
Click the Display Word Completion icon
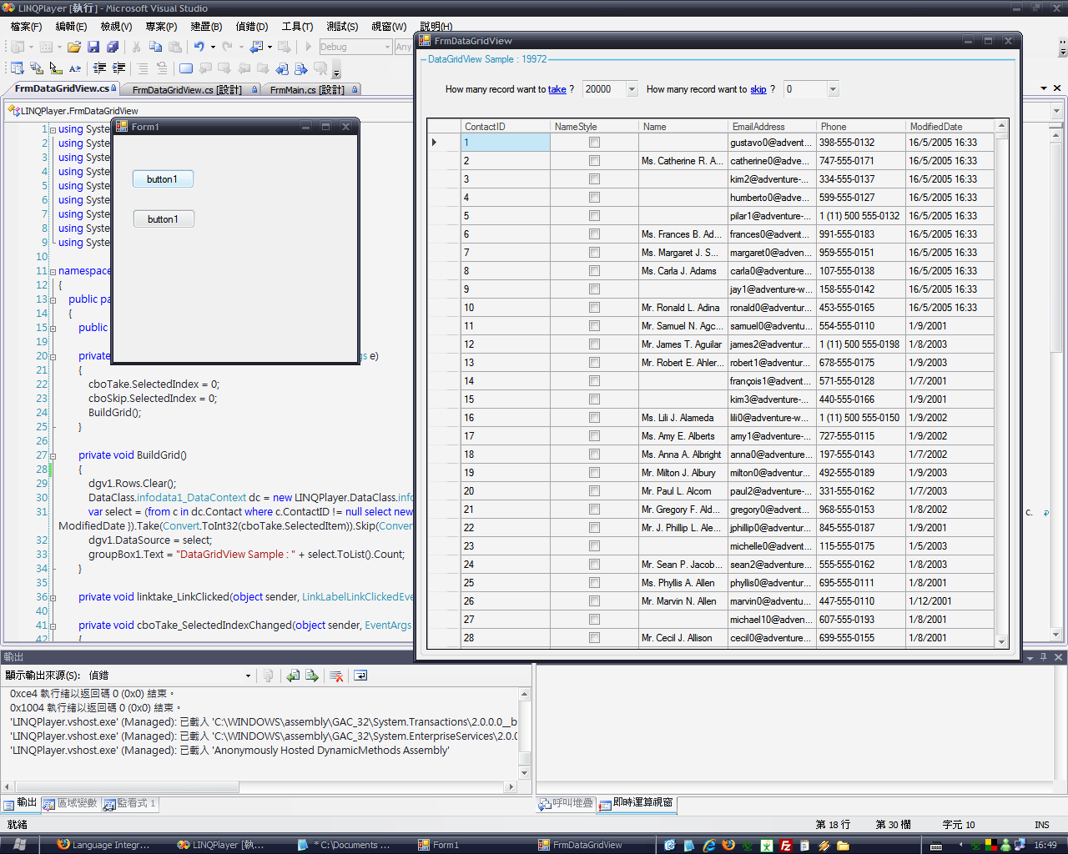[x=75, y=68]
